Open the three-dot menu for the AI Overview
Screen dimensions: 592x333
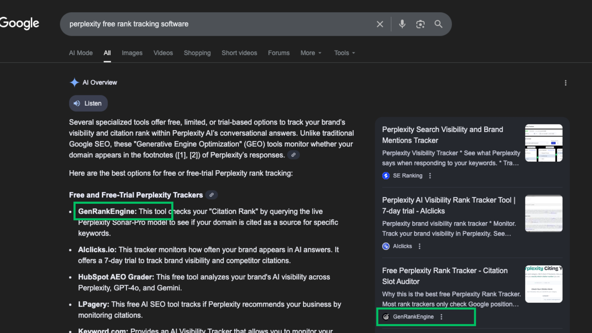pos(566,83)
